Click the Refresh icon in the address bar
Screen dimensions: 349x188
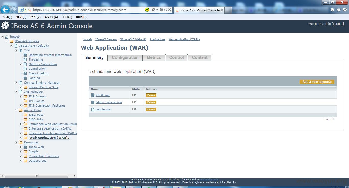tap(165, 10)
